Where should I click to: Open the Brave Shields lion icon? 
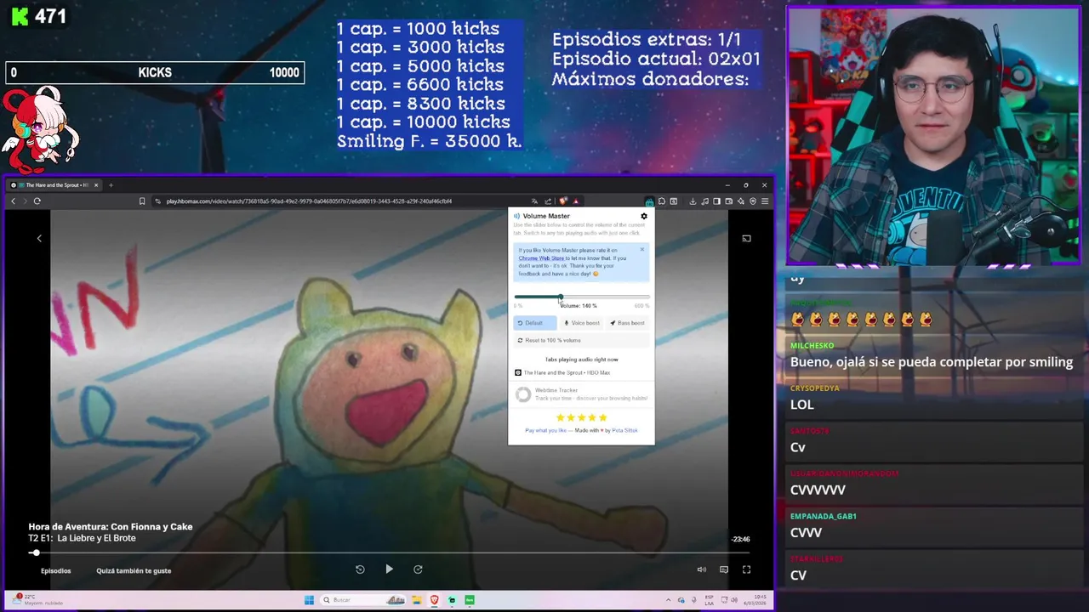click(x=563, y=201)
